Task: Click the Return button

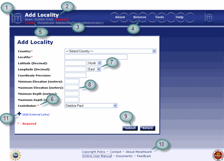Action: 148,128
